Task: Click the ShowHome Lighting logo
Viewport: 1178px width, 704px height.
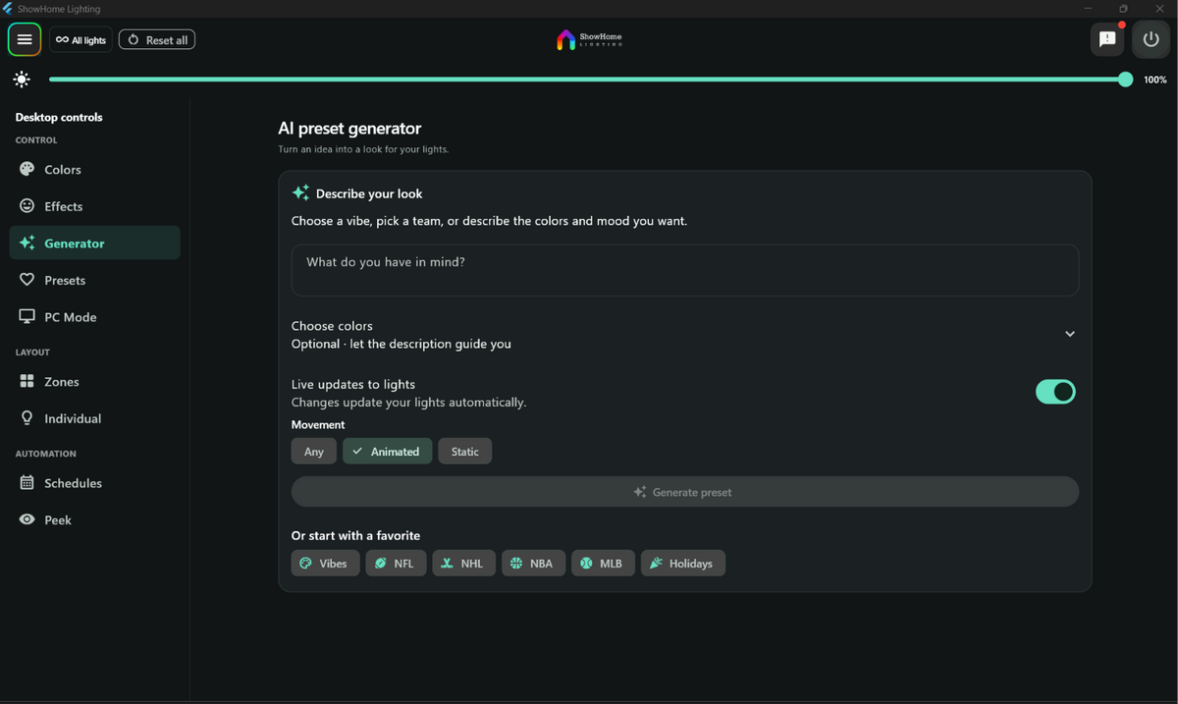Action: (x=589, y=39)
